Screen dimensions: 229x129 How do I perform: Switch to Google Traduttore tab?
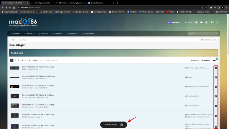click(x=101, y=3)
